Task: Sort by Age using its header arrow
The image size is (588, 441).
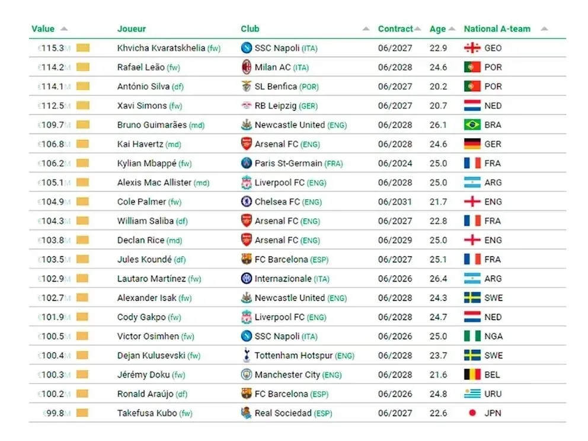Action: pyautogui.click(x=452, y=29)
